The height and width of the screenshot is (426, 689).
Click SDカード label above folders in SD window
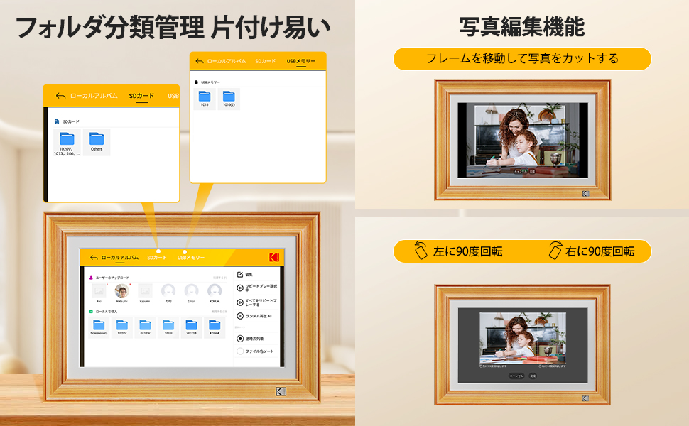[71, 121]
